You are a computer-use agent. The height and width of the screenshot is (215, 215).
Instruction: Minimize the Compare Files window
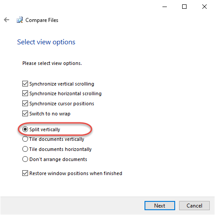[x=165, y=7]
